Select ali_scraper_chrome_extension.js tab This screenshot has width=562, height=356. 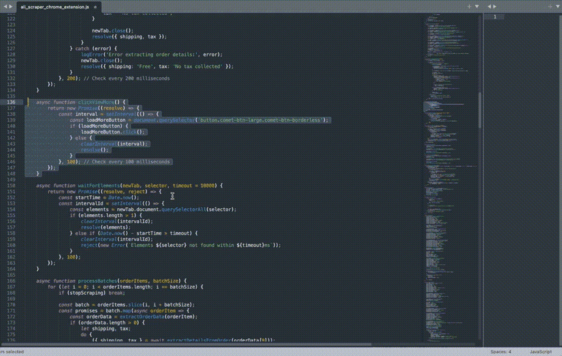point(55,7)
